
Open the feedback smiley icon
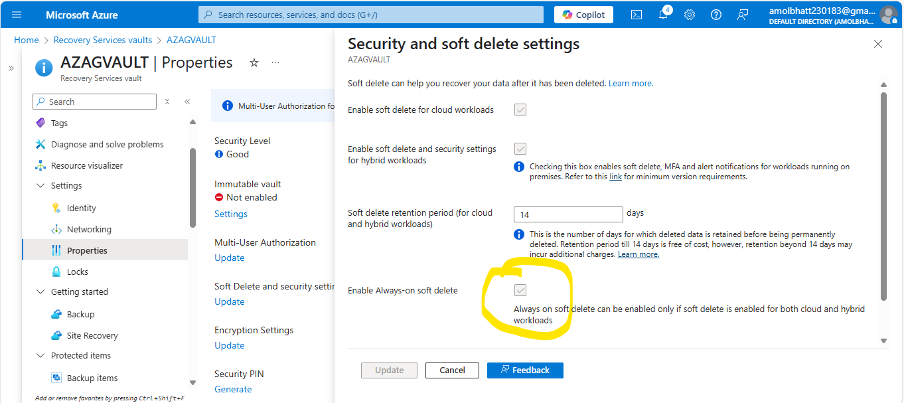click(742, 14)
